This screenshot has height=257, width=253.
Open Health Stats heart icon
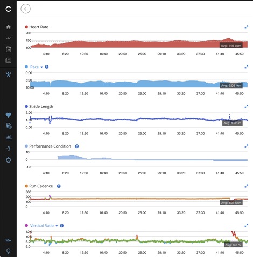click(x=9, y=115)
